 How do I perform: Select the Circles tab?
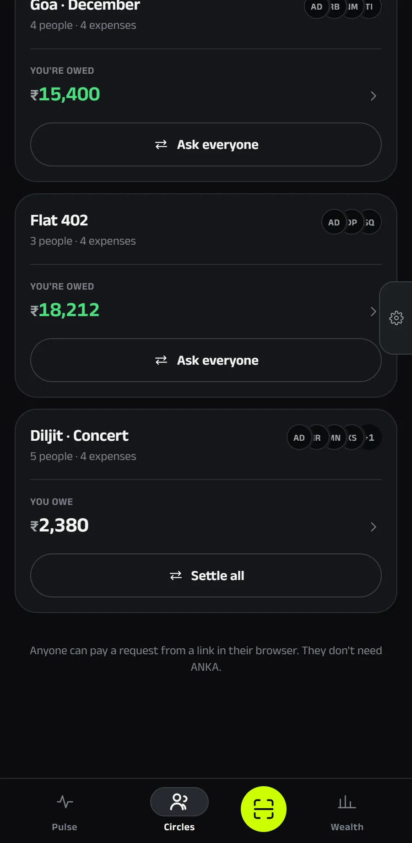[x=179, y=810]
